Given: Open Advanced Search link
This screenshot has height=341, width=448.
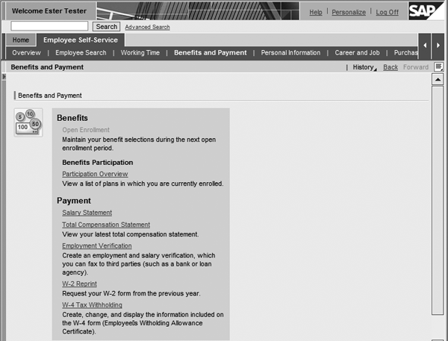Looking at the screenshot, I should 147,27.
